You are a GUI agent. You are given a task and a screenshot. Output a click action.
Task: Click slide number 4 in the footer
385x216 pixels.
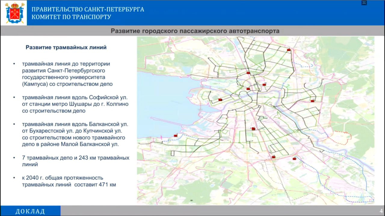pyautogui.click(x=381, y=211)
